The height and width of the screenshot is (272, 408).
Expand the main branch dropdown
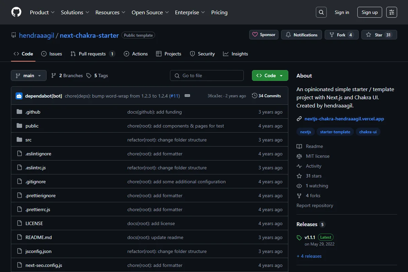point(29,75)
